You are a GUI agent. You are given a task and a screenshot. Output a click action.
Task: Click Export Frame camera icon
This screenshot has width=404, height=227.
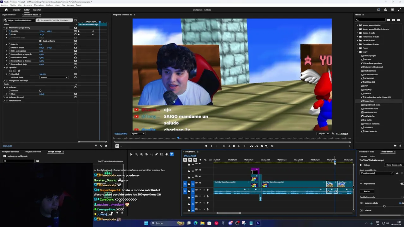pos(262,146)
